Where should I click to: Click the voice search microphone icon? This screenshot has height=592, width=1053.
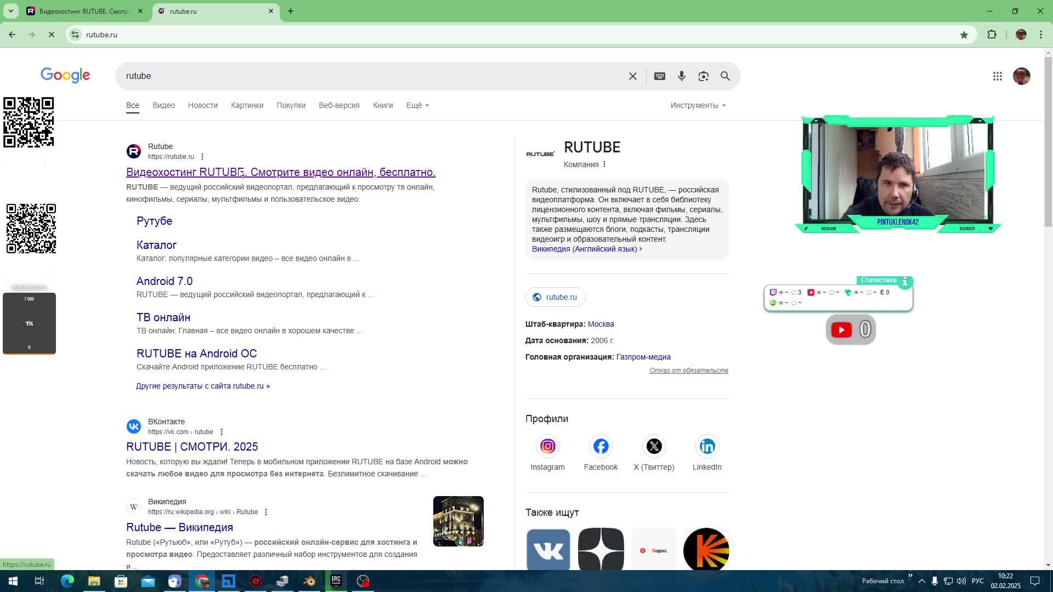682,76
